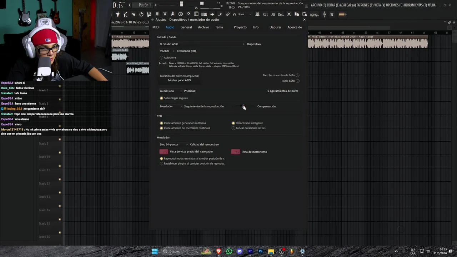Click the Acerca de tab
457x257 pixels.
(295, 27)
